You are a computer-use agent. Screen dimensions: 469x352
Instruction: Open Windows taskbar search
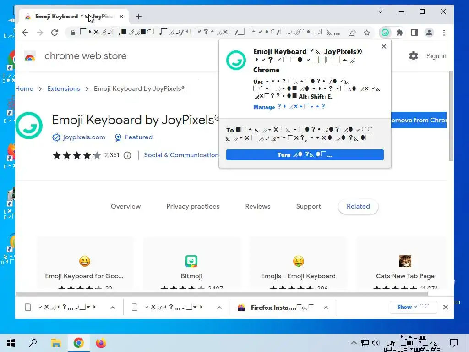(33, 343)
